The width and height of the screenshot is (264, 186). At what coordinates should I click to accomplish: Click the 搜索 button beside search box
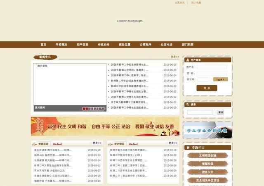pos(220,112)
